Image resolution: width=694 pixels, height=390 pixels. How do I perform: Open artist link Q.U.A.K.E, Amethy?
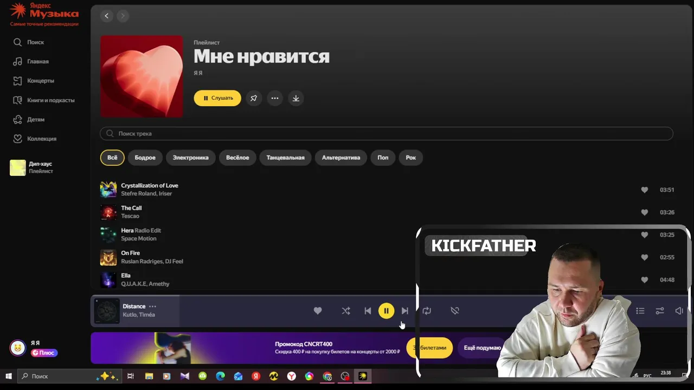pyautogui.click(x=145, y=284)
